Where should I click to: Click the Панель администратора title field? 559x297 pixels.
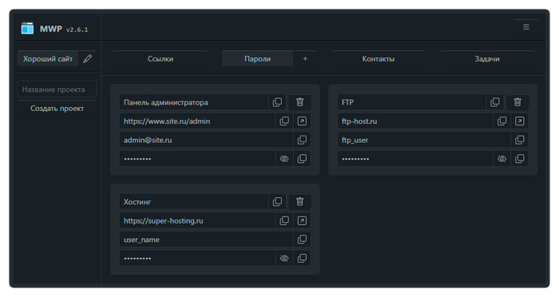(193, 102)
